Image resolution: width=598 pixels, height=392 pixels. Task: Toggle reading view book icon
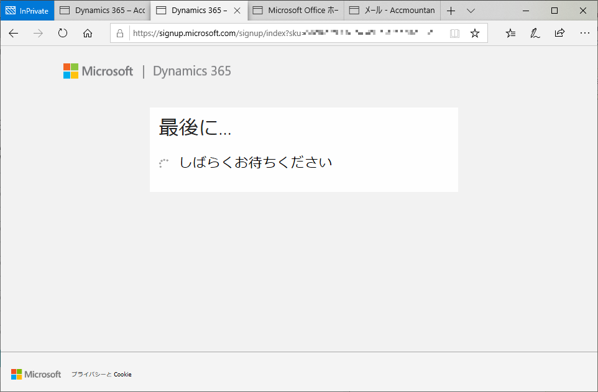tap(454, 34)
